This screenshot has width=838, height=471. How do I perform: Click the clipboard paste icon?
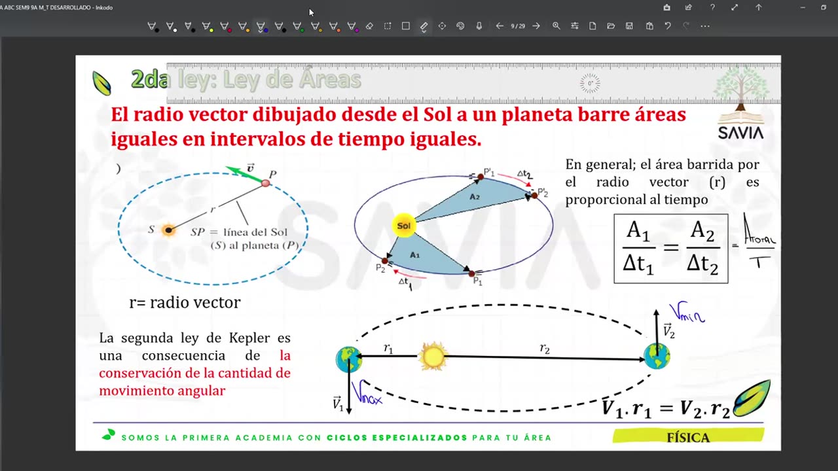point(649,26)
